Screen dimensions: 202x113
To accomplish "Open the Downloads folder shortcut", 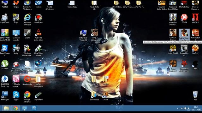I will pyautogui.click(x=94, y=96).
